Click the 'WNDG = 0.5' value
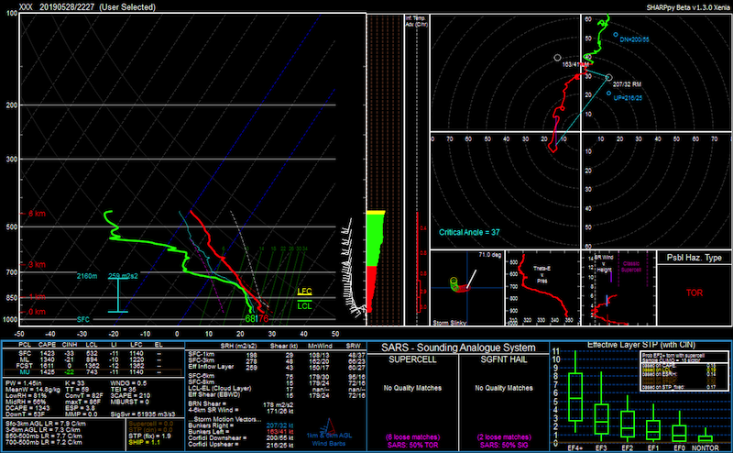Viewport: 733px width, 453px height. (128, 383)
